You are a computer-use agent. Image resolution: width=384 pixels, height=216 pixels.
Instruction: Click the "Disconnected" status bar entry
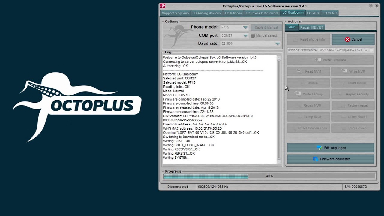coord(178,187)
